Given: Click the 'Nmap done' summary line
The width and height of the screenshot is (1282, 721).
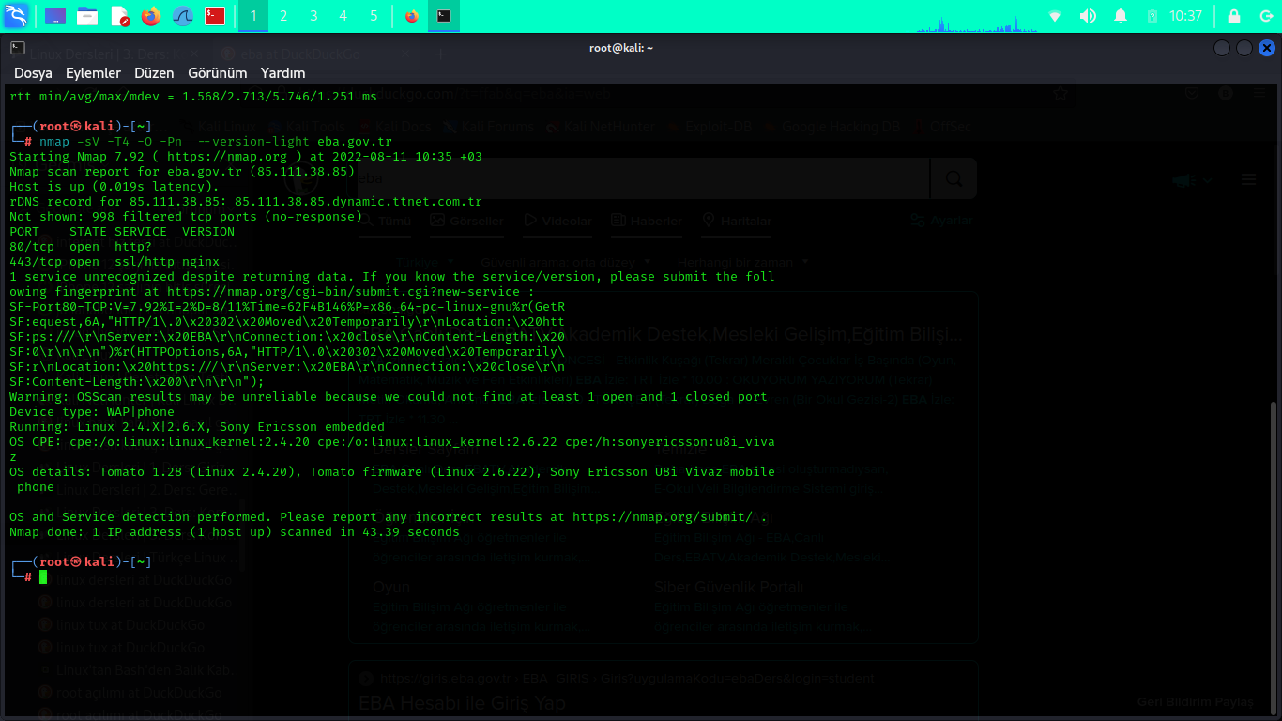Looking at the screenshot, I should click(235, 531).
